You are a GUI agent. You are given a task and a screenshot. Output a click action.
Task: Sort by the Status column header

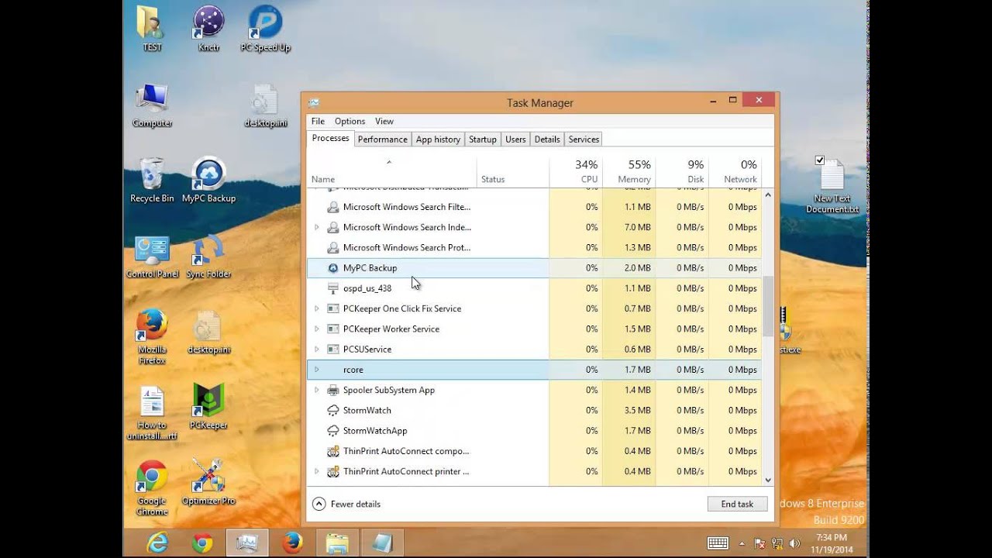point(512,171)
